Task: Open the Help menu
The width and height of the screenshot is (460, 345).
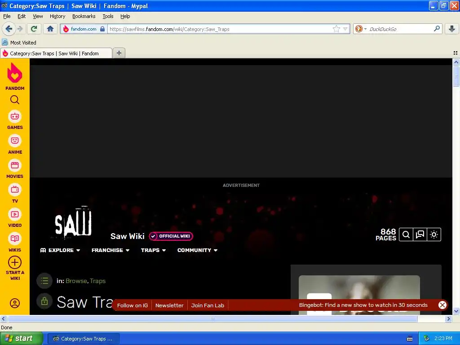Action: pos(125,16)
